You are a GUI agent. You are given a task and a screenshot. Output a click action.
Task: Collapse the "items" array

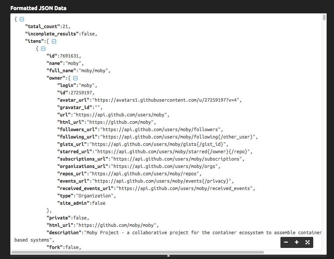pyautogui.click(x=54, y=41)
